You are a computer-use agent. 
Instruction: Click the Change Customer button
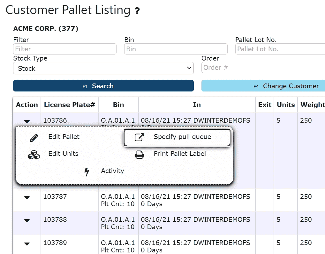tap(263, 86)
